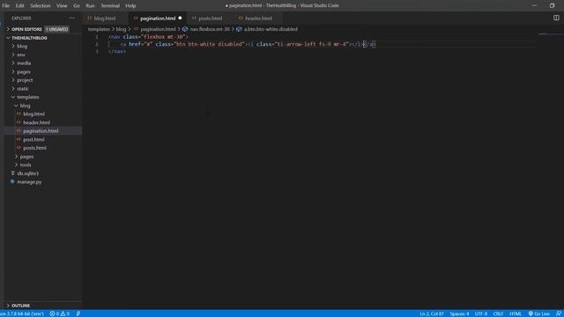Click the UTF-8 encoding selector
The image size is (564, 317).
tap(481, 313)
